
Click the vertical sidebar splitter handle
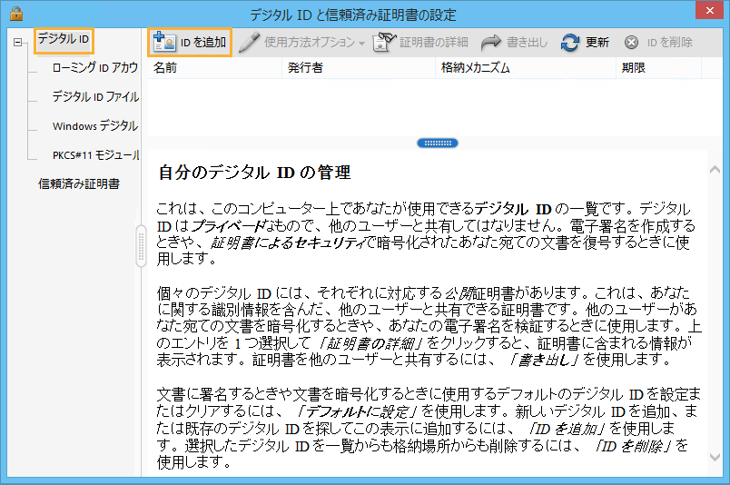click(141, 246)
